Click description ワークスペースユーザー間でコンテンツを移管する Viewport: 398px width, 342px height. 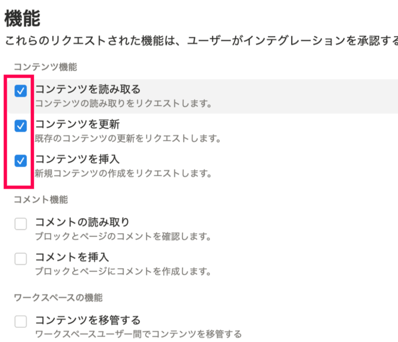pyautogui.click(x=138, y=334)
